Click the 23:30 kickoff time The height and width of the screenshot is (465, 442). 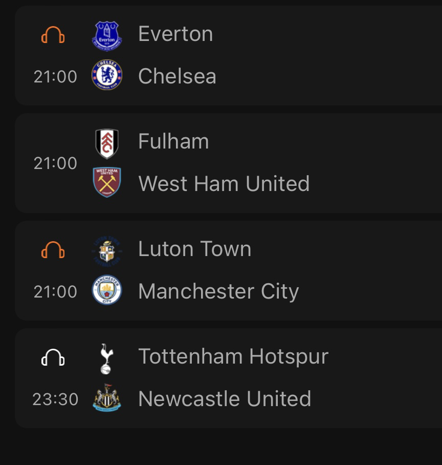[55, 399]
